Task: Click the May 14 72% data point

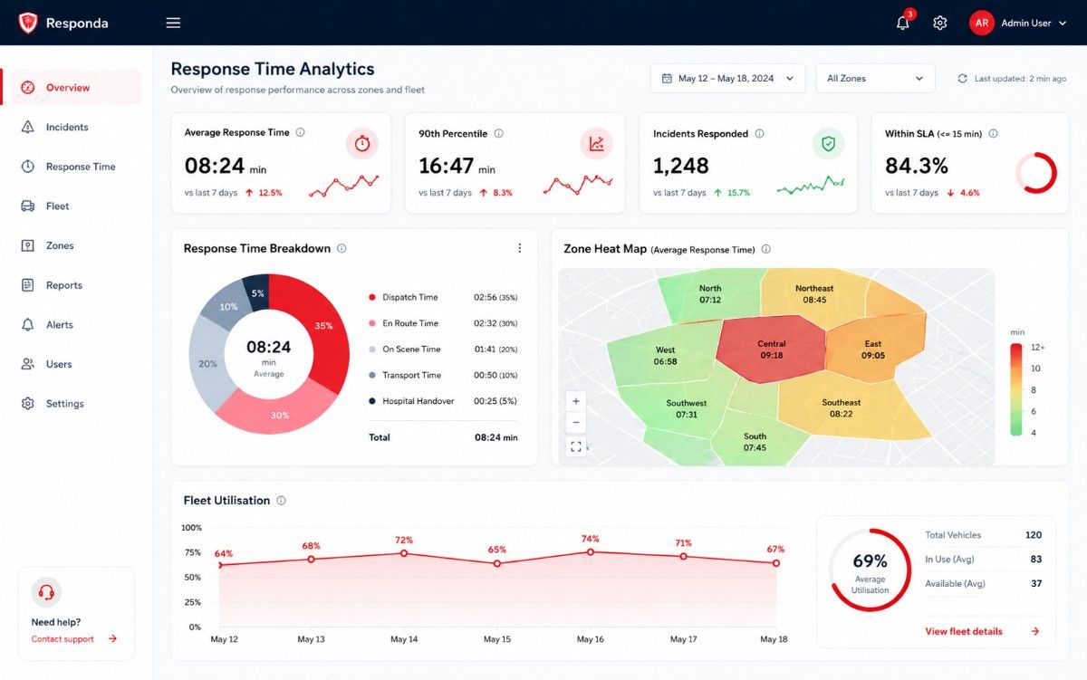Action: point(404,553)
